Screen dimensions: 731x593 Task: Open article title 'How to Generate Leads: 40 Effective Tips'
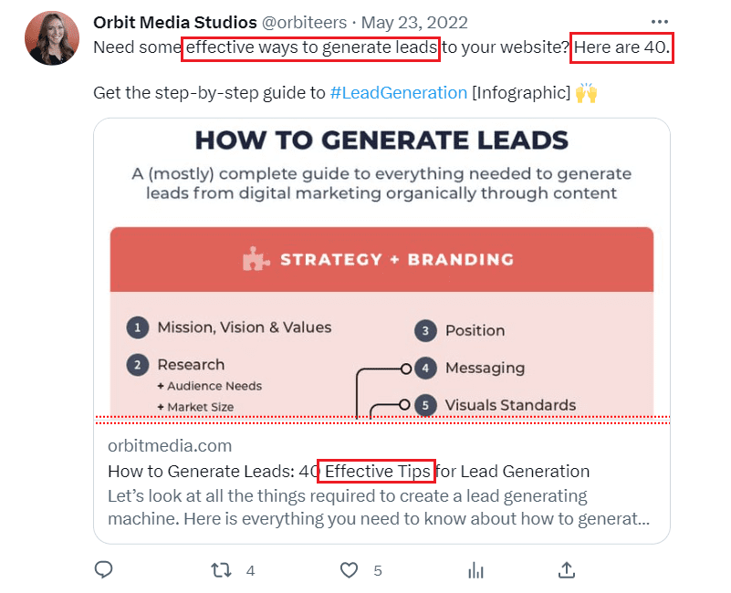pos(349,472)
